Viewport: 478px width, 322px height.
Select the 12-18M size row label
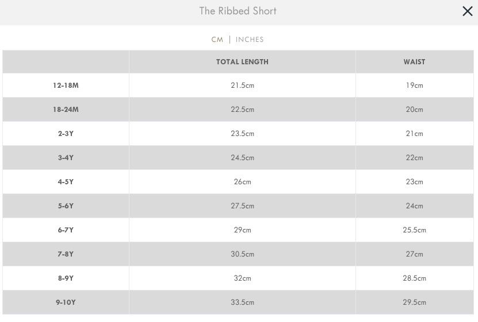[x=66, y=86]
